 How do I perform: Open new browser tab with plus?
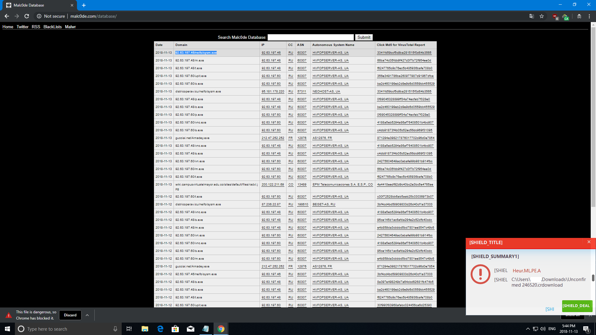[84, 5]
